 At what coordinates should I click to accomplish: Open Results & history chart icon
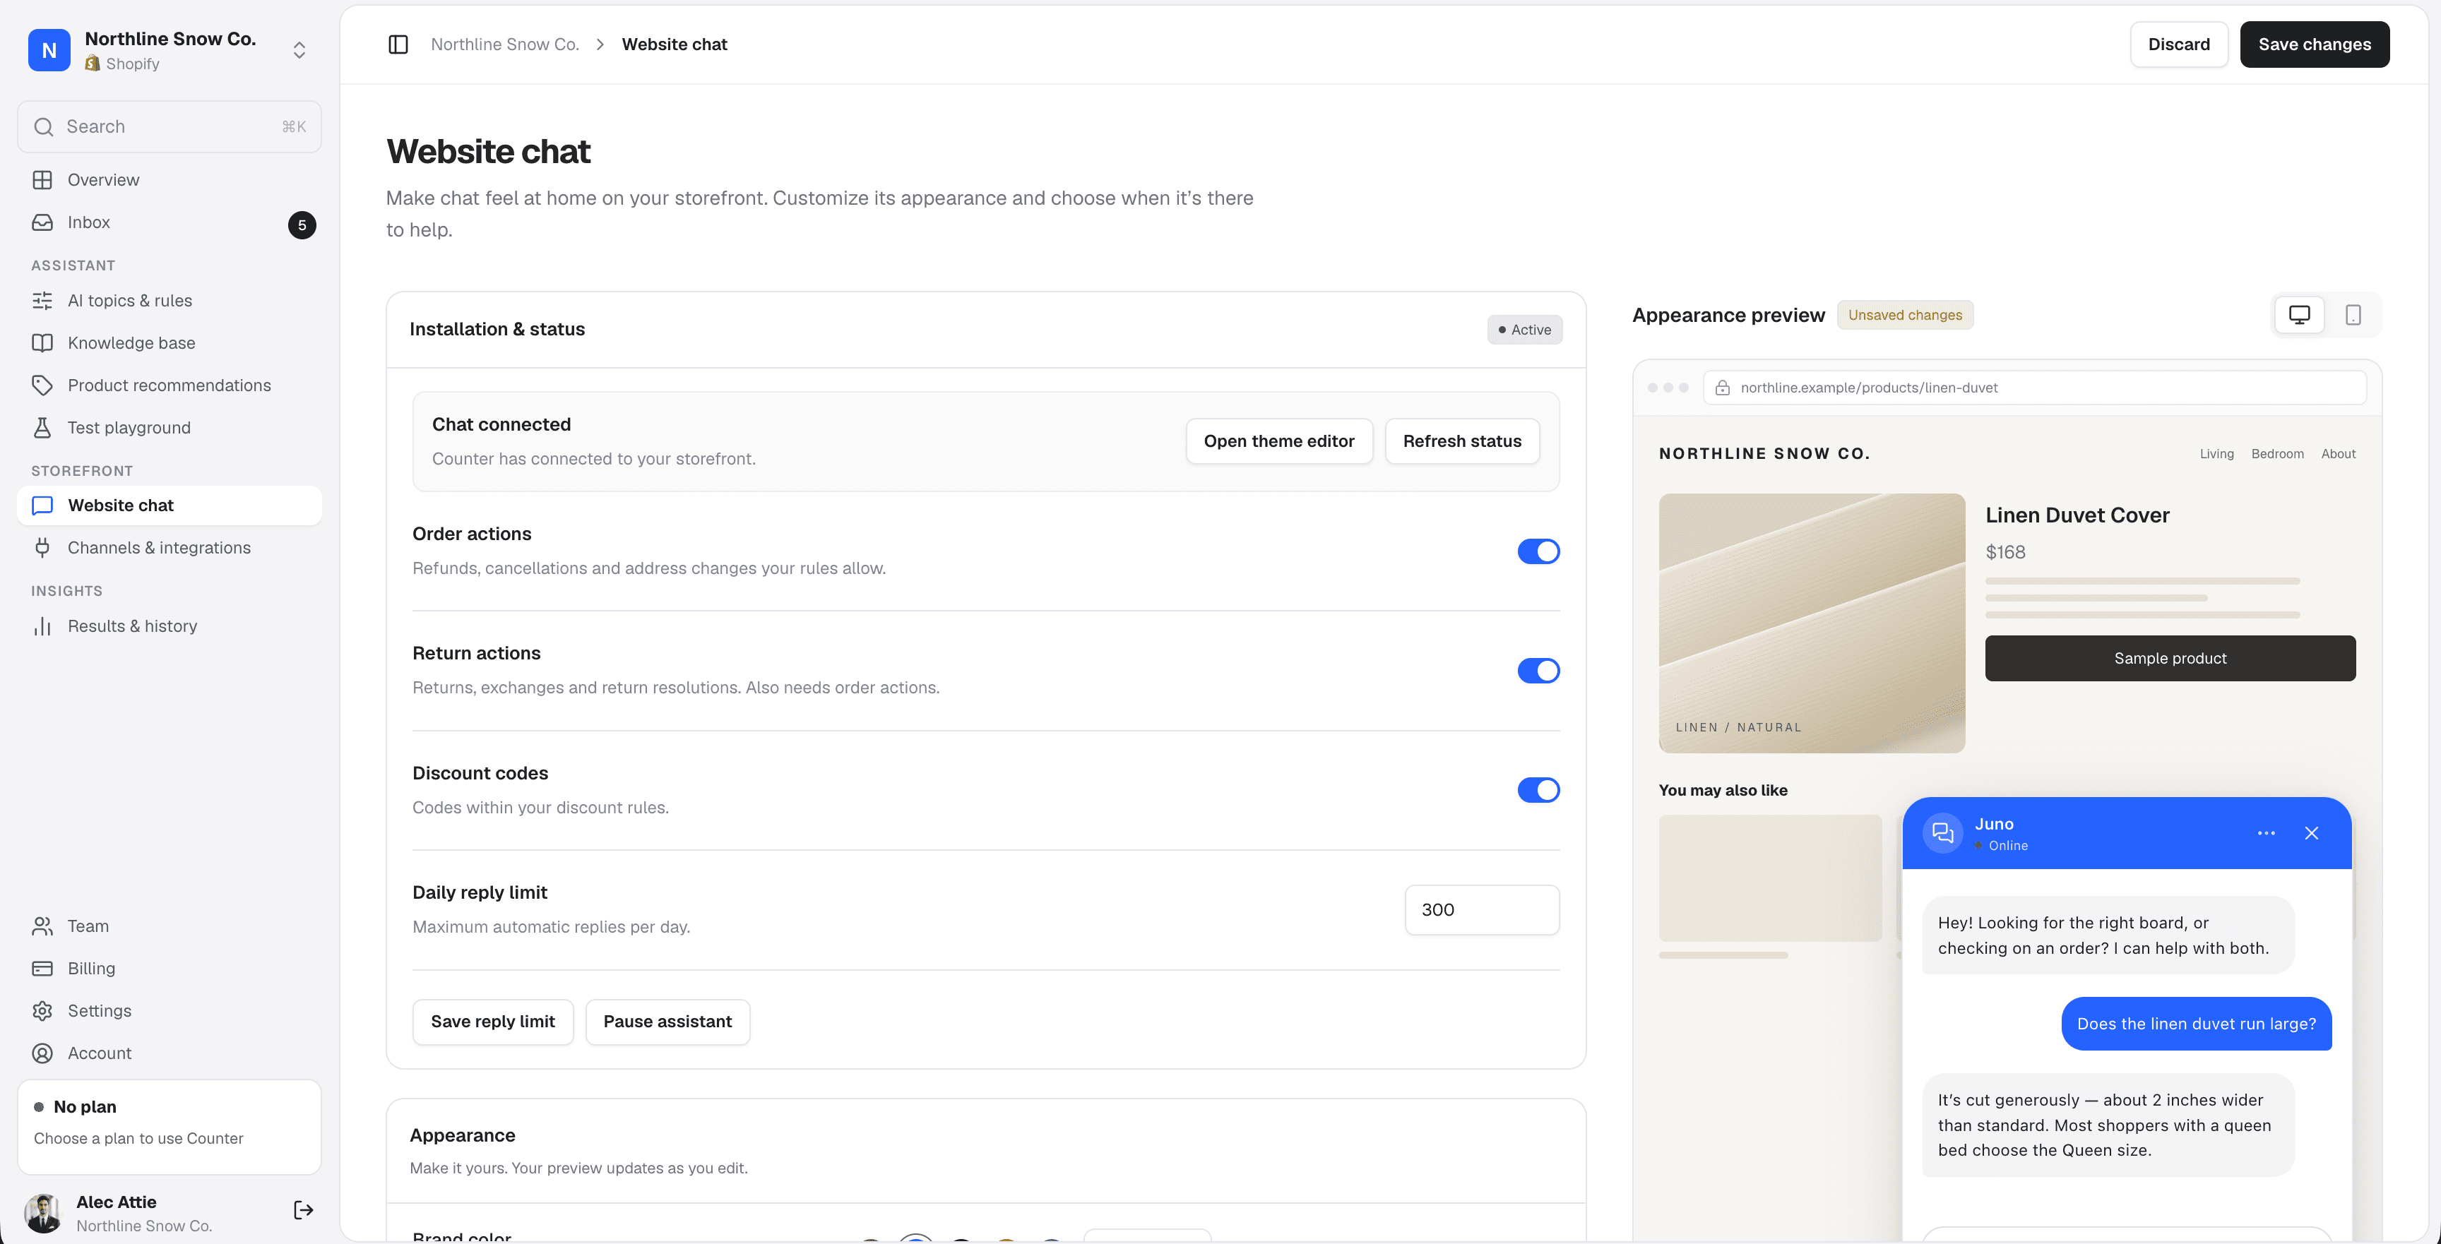tap(42, 626)
